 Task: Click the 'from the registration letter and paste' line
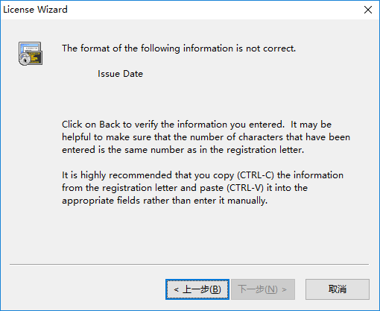pos(185,188)
